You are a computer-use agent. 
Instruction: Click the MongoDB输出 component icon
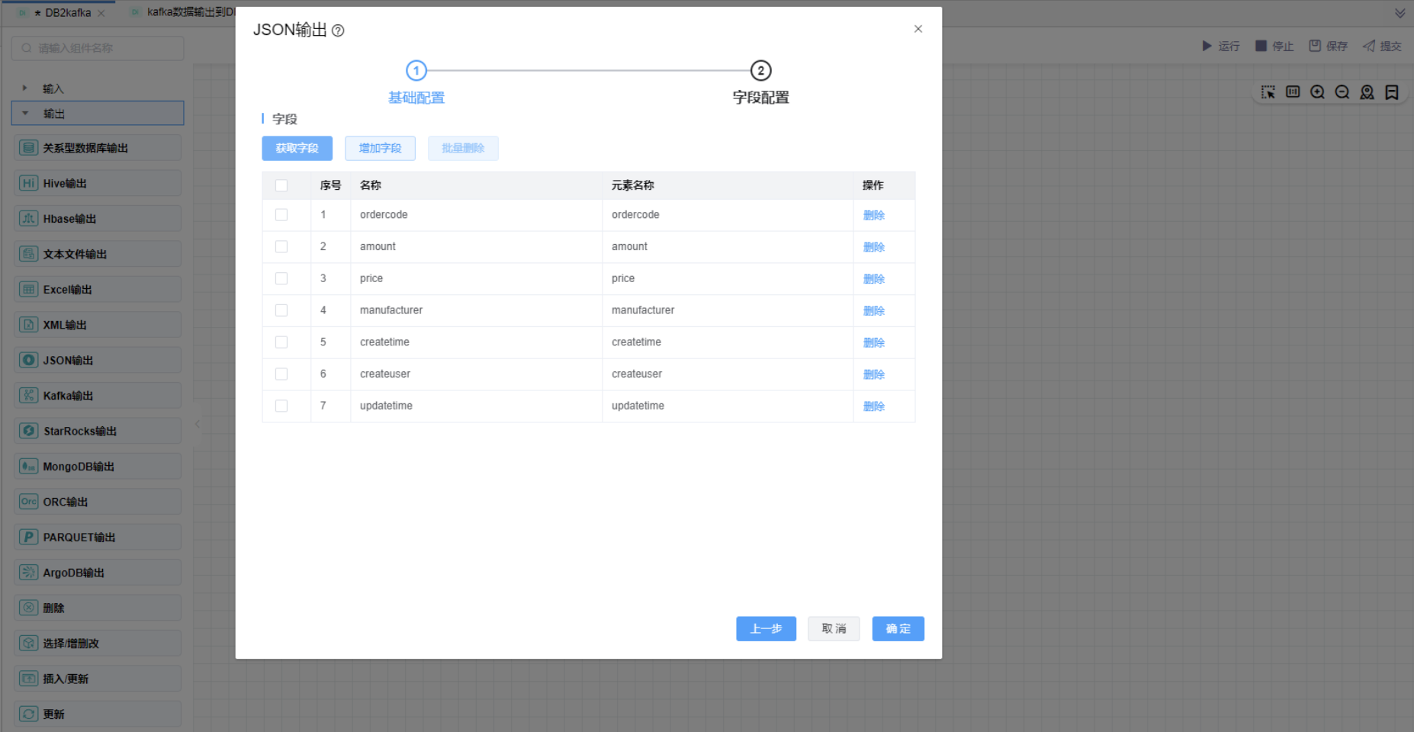28,466
